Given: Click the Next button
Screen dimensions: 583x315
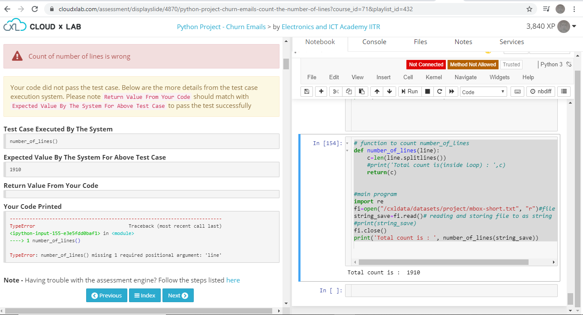Looking at the screenshot, I should click(x=178, y=295).
